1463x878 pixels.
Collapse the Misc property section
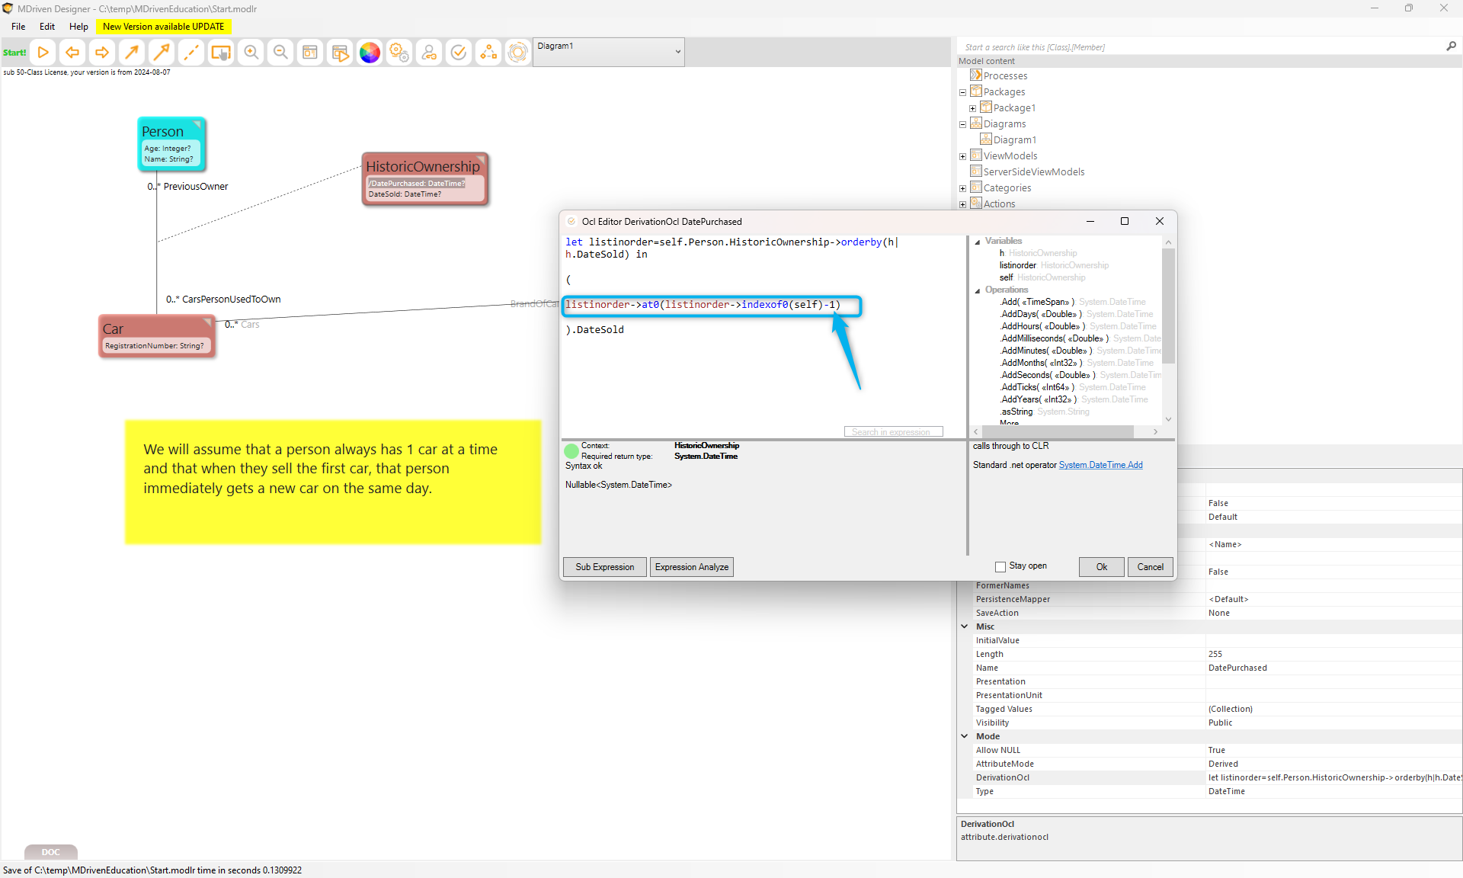pyautogui.click(x=965, y=626)
